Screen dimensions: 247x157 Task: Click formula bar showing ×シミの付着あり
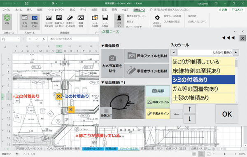73,39
